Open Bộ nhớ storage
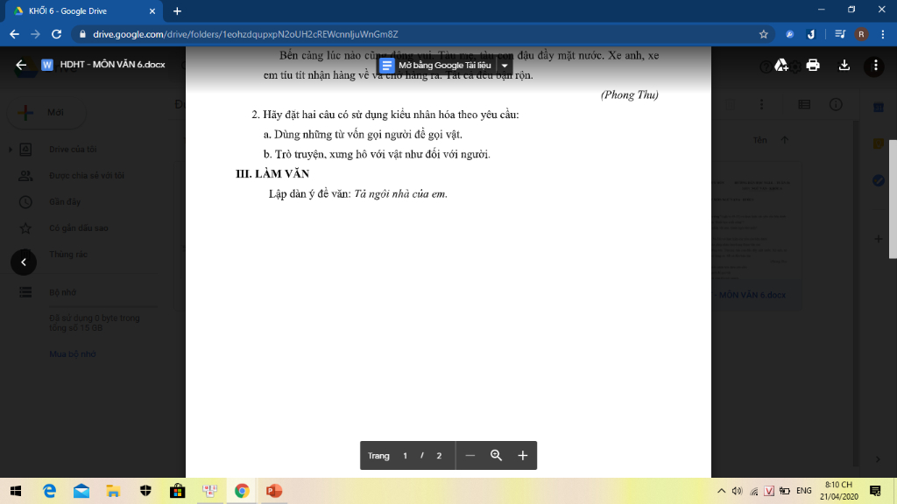 (x=62, y=292)
